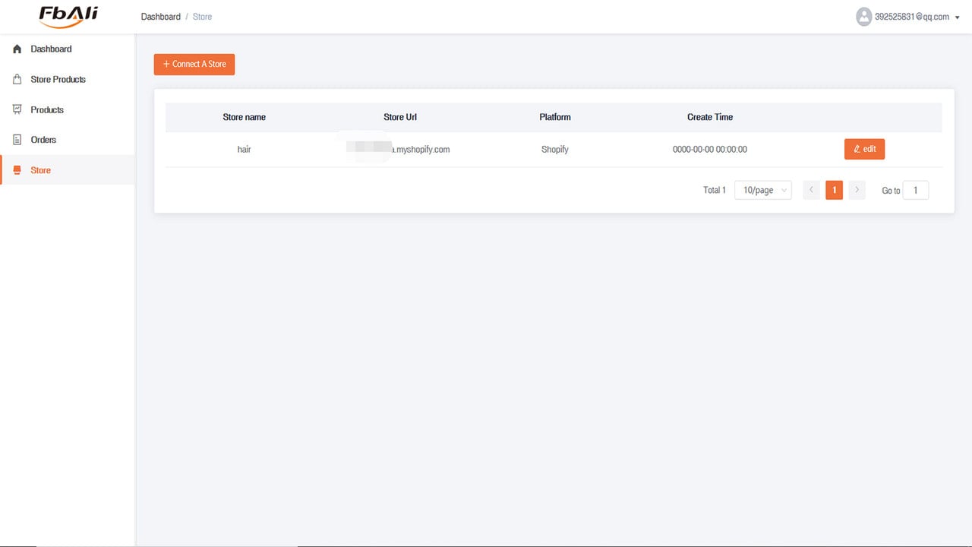Screen dimensions: 972x547
Task: Click the Store breadcrumb
Action: coord(202,17)
